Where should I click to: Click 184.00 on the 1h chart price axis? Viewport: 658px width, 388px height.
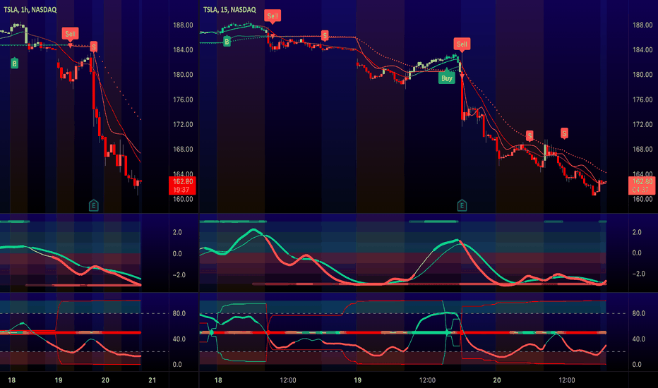coord(183,50)
